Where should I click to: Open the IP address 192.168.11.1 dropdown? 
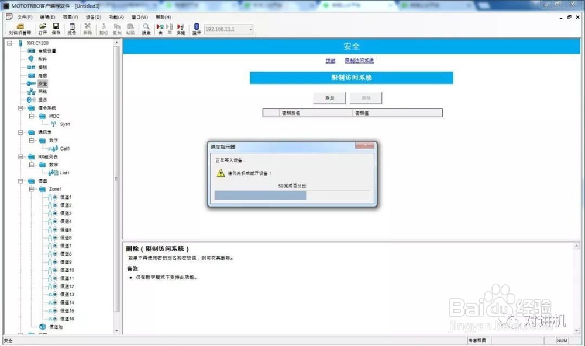[x=250, y=29]
